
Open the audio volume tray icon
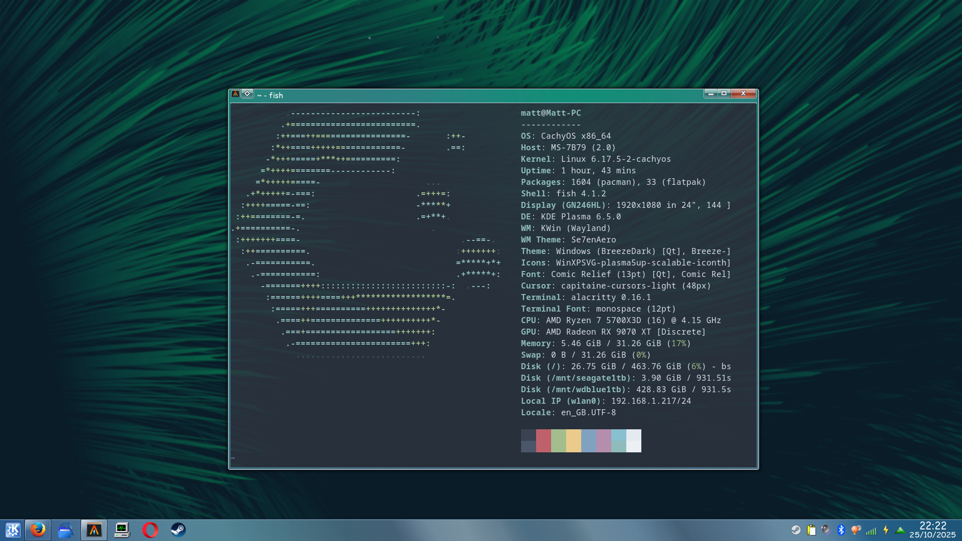[826, 530]
